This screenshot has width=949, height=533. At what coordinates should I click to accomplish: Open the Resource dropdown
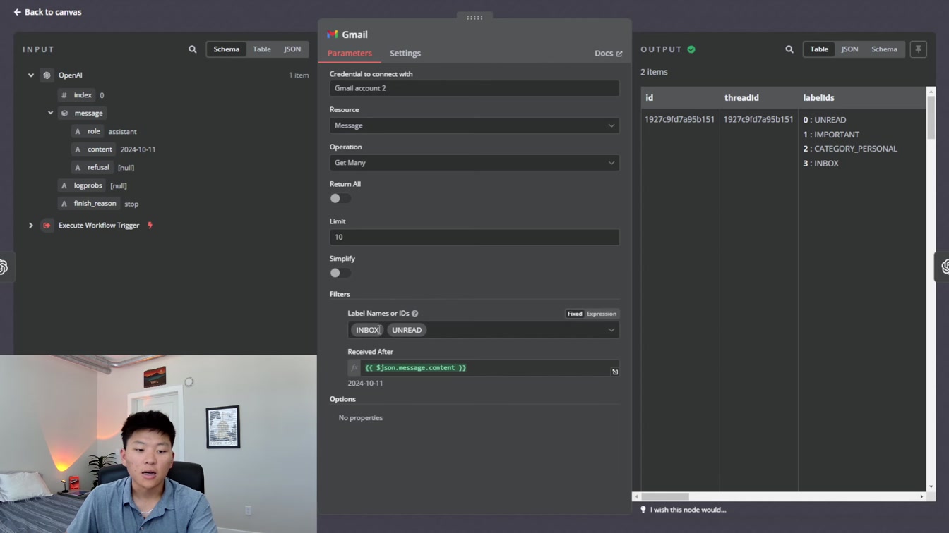click(x=474, y=125)
